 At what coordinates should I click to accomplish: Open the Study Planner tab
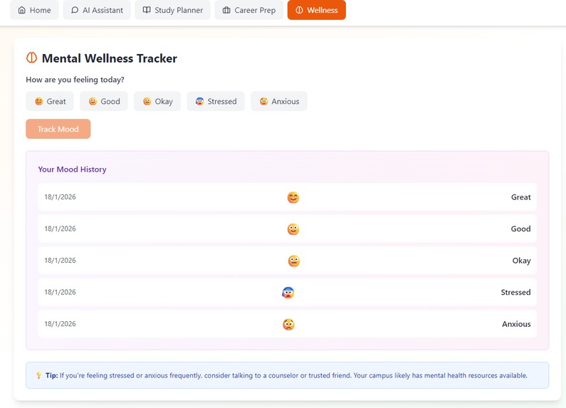click(x=172, y=10)
